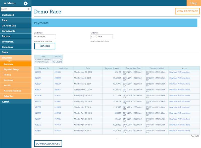Click the View Race Page button

click(x=187, y=11)
